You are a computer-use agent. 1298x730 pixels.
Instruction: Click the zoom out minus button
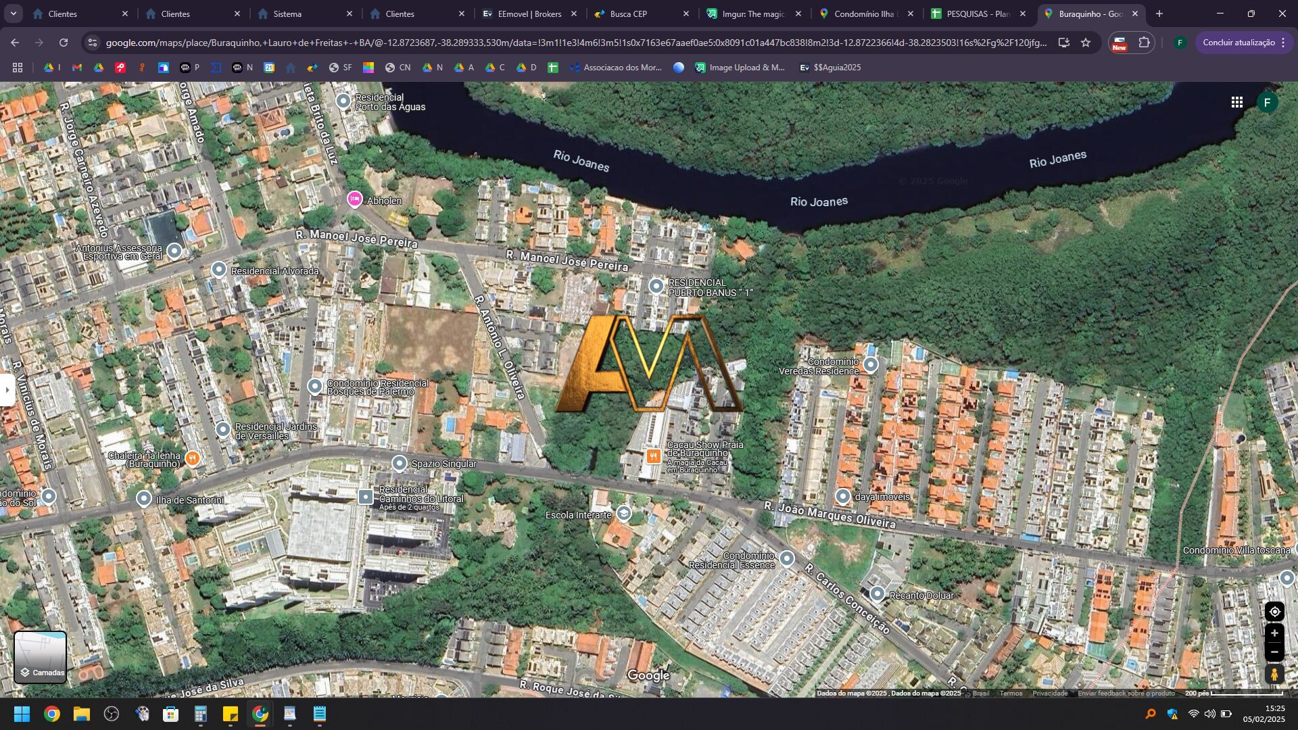click(x=1274, y=652)
